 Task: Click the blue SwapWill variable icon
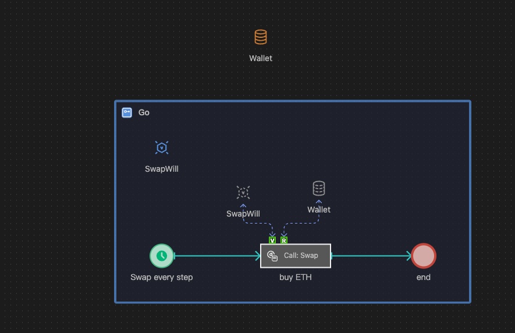pos(162,148)
